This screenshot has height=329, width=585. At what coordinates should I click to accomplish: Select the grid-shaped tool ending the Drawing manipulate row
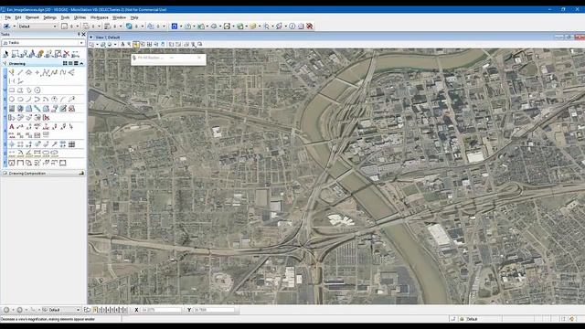[71, 144]
